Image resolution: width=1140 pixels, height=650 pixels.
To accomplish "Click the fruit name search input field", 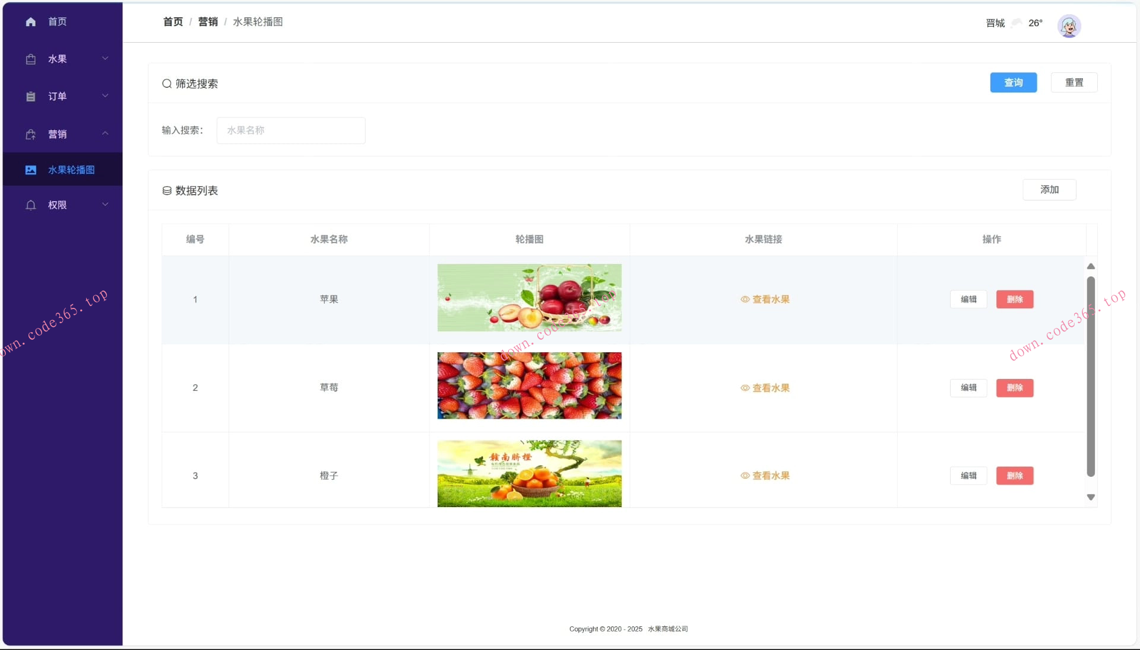I will tap(290, 130).
